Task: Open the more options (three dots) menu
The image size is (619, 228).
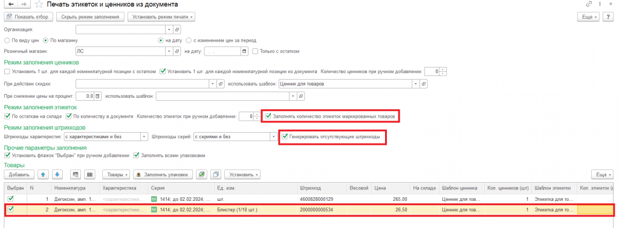Action: 600,4
